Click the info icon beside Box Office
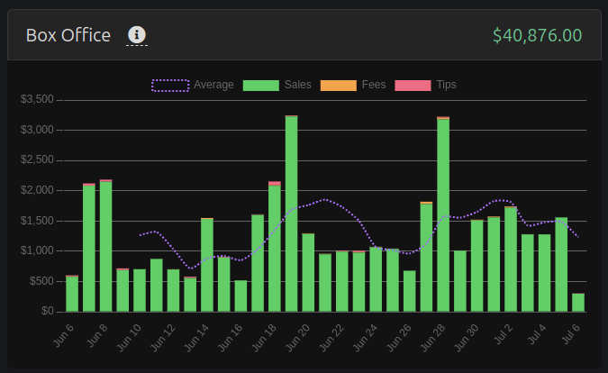The height and width of the screenshot is (373, 608). 137,35
